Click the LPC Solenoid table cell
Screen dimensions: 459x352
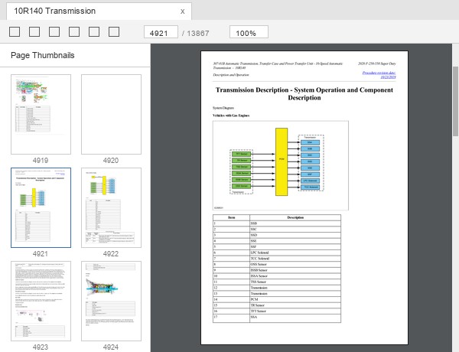point(295,253)
